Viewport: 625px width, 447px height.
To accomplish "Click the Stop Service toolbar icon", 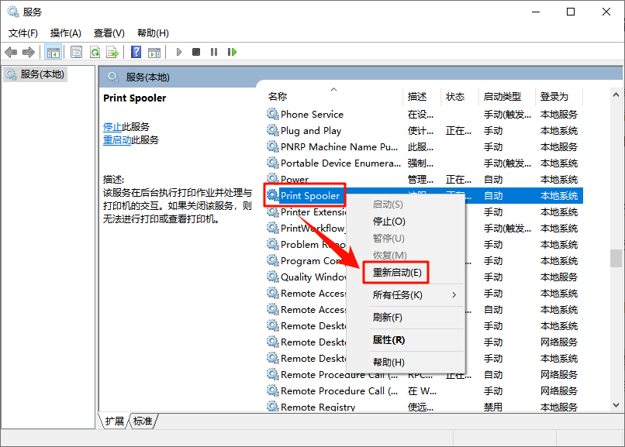I will click(197, 52).
